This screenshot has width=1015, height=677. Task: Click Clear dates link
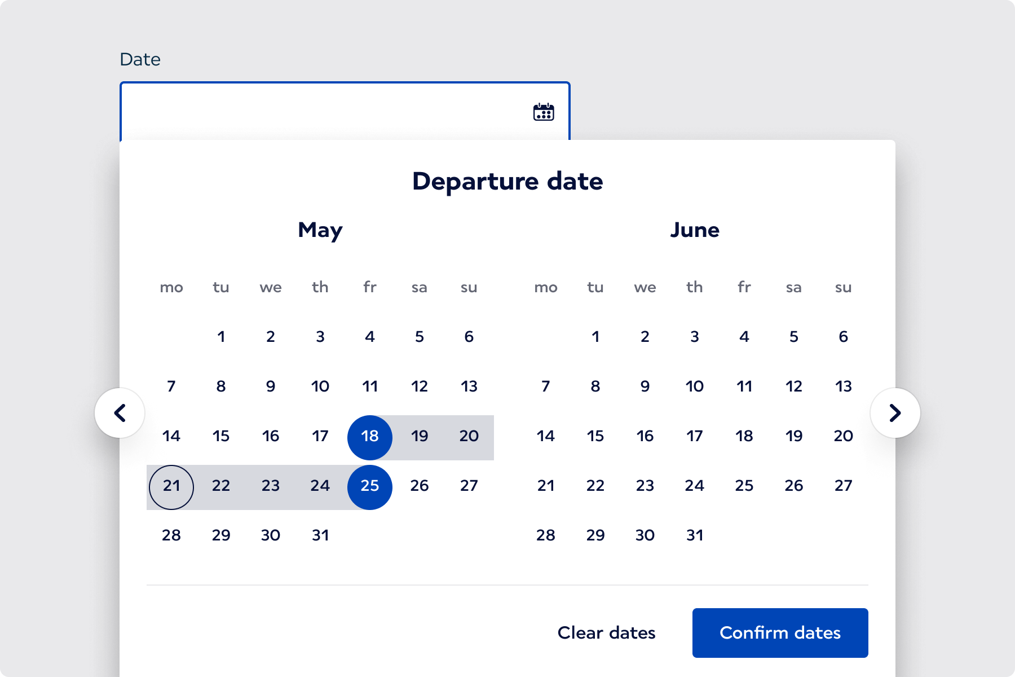pos(606,632)
